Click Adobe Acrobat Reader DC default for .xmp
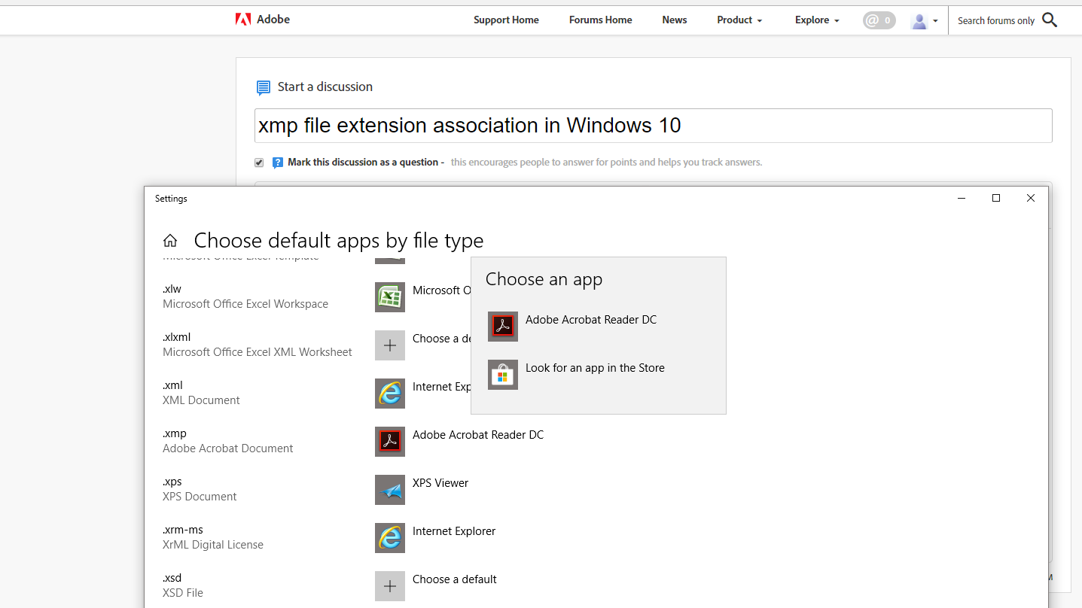Screen dimensions: 1082x608 (x=478, y=435)
